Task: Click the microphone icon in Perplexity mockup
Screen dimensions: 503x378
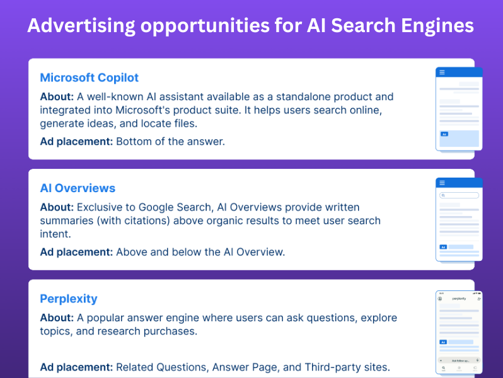Action: point(477,359)
